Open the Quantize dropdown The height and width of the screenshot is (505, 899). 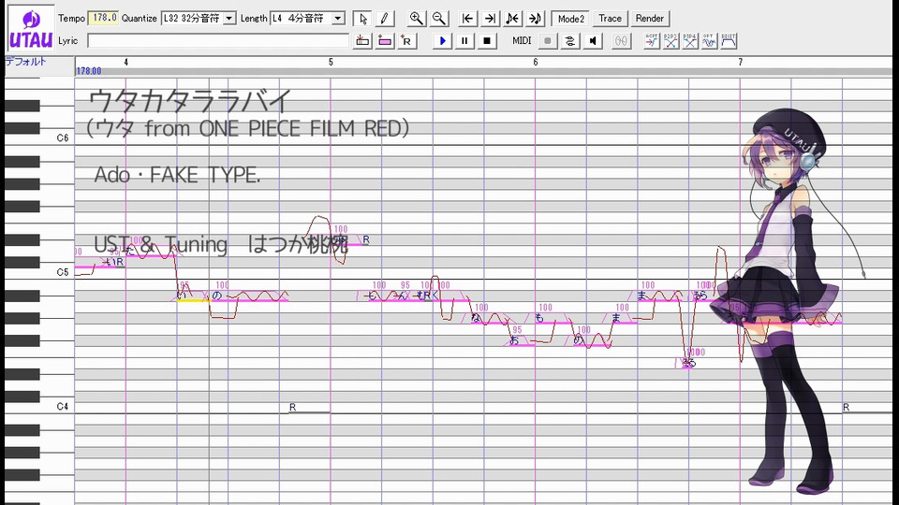[229, 19]
